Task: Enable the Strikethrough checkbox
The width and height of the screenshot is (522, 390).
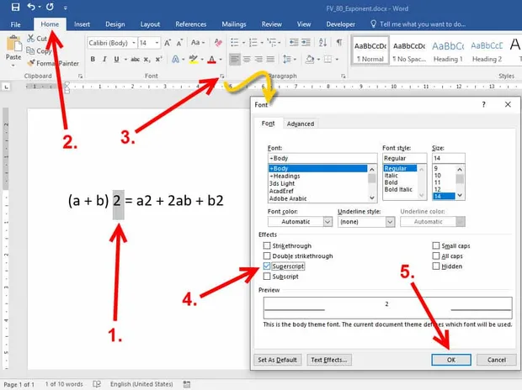Action: point(267,245)
